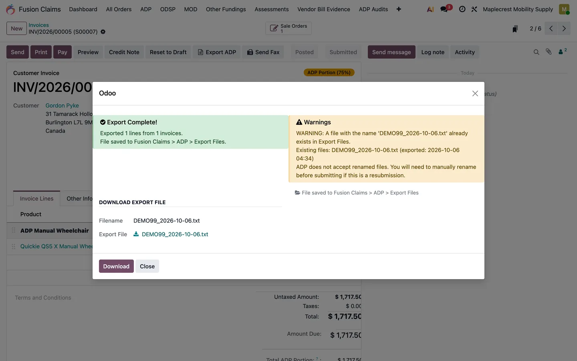
Task: Click the Send message button
Action: tap(391, 52)
